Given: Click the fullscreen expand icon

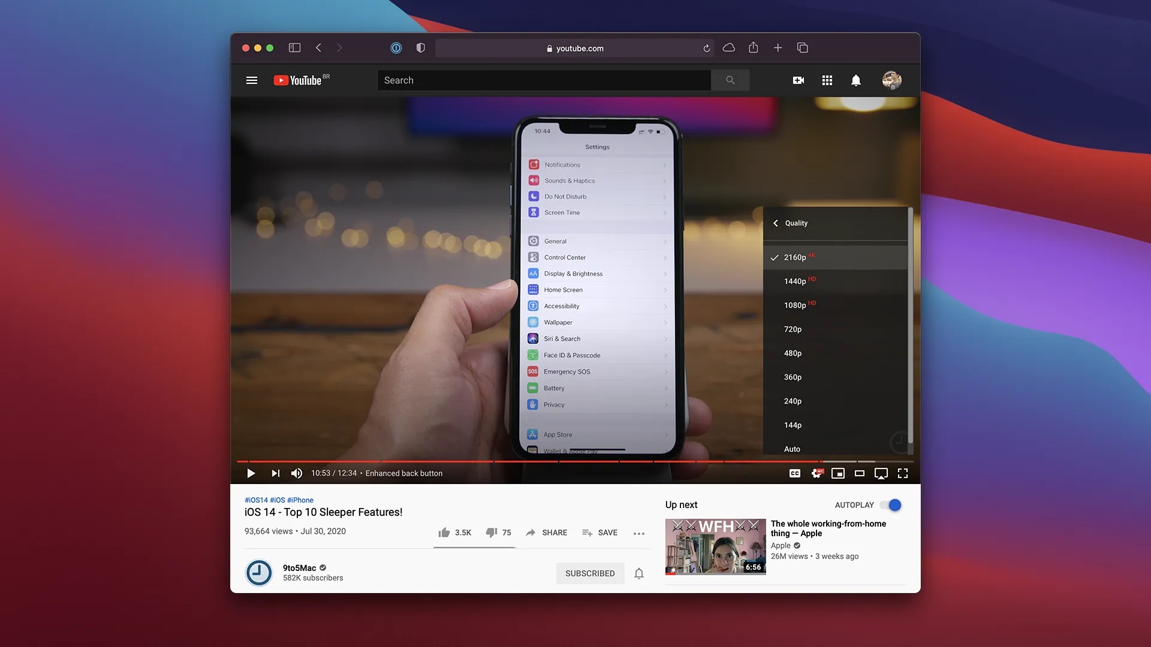Looking at the screenshot, I should click(x=902, y=473).
